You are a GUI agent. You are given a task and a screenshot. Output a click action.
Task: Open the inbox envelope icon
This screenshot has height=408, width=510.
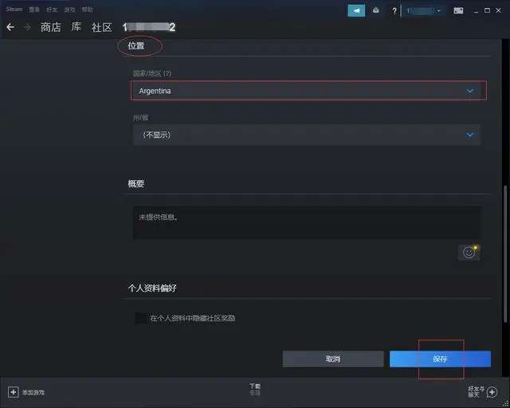click(x=376, y=10)
